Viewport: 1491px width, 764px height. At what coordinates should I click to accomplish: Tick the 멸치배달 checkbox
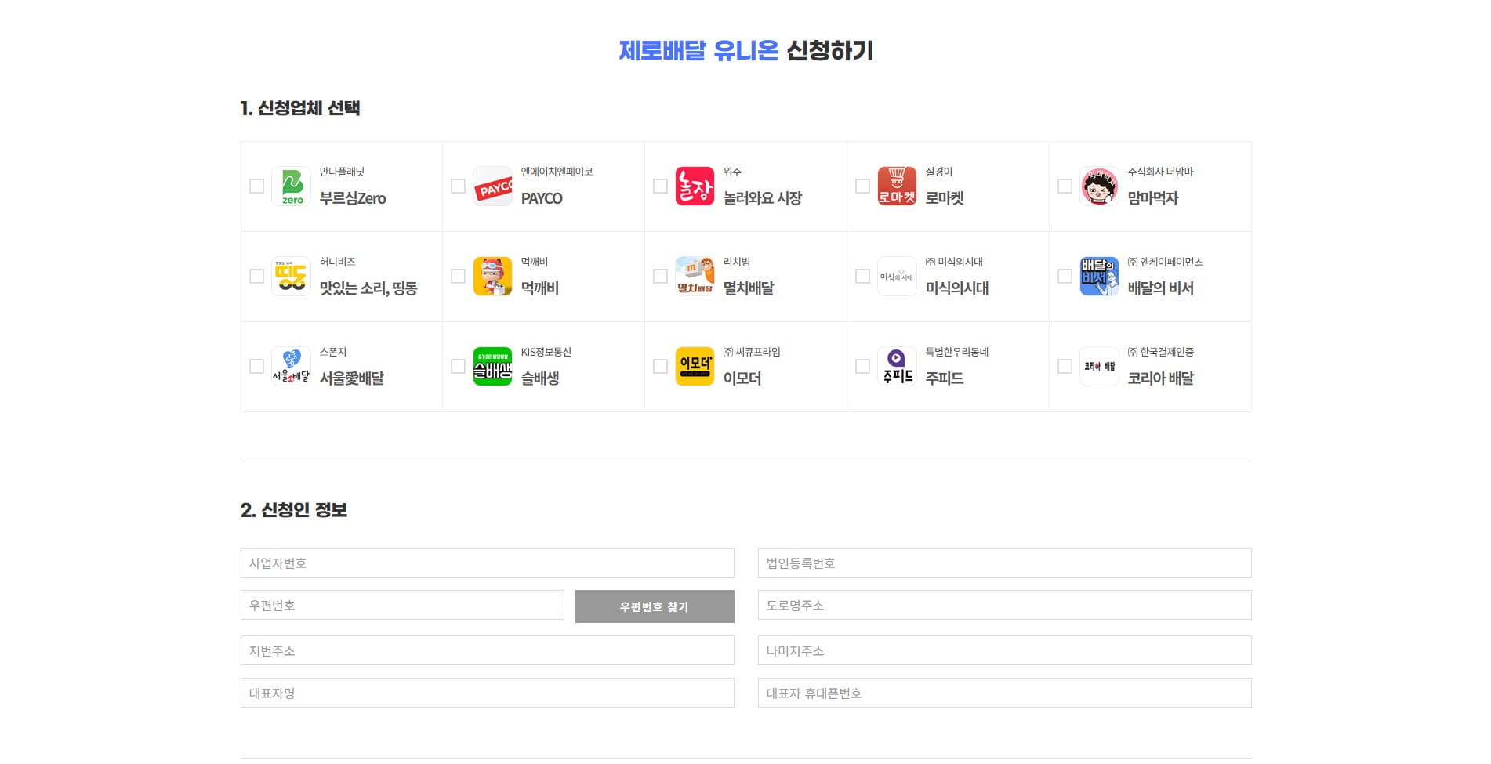(660, 277)
